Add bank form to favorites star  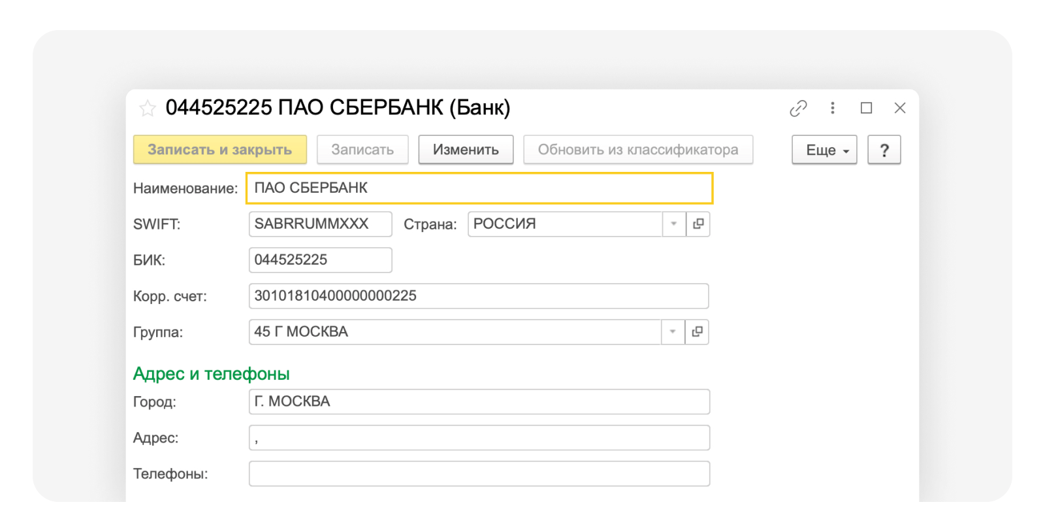(x=148, y=108)
